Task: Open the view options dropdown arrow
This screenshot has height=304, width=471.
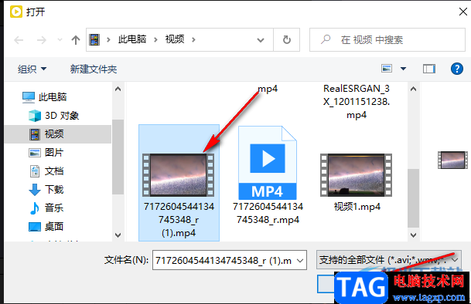Action: 403,69
